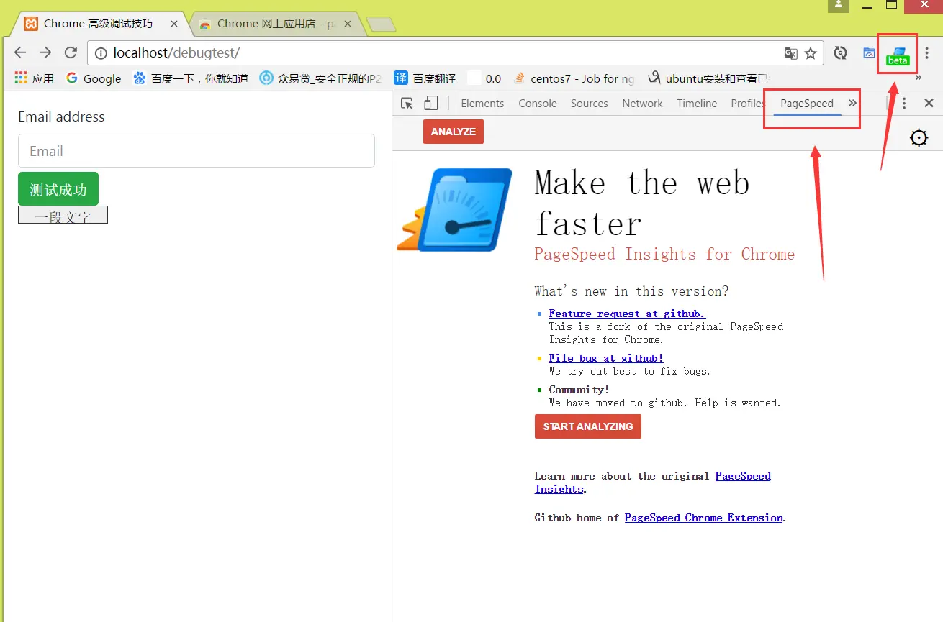Open the PageSpeed beta extension icon
This screenshot has width=943, height=622.
coord(898,55)
